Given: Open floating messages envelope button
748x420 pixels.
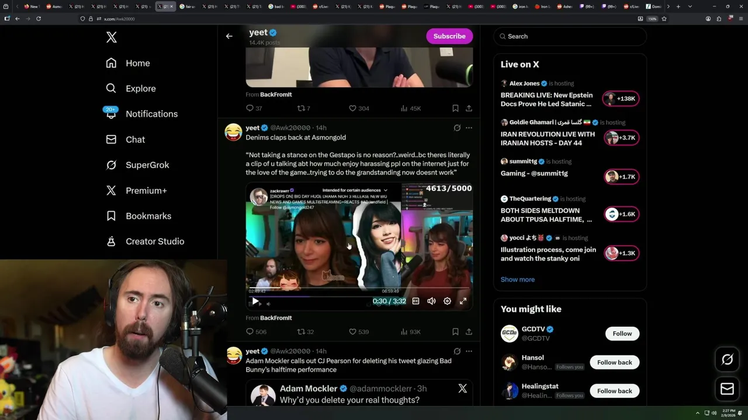Looking at the screenshot, I should coord(727,389).
